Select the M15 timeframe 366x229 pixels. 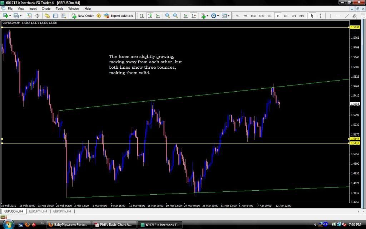click(x=253, y=16)
